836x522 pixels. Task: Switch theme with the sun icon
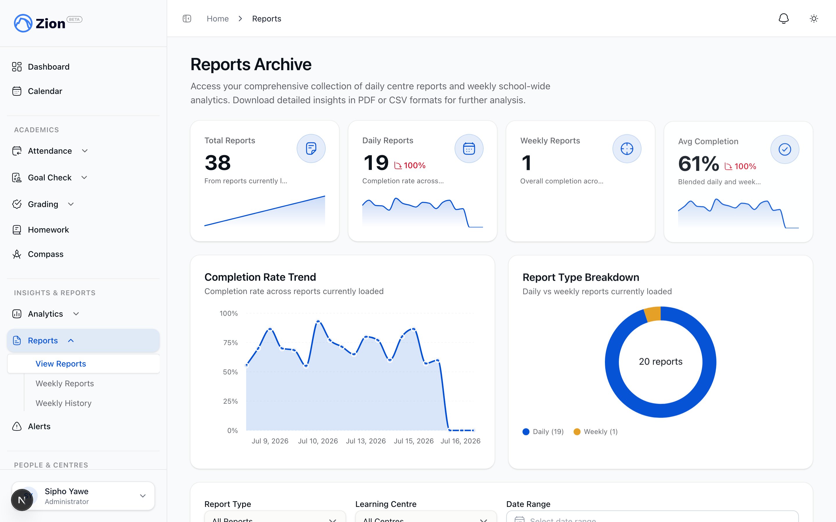click(x=814, y=19)
